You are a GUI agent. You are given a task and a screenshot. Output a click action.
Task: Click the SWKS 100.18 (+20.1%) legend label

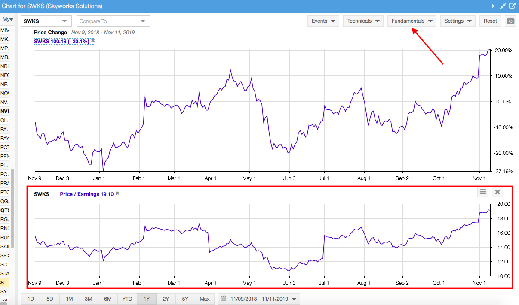(62, 41)
